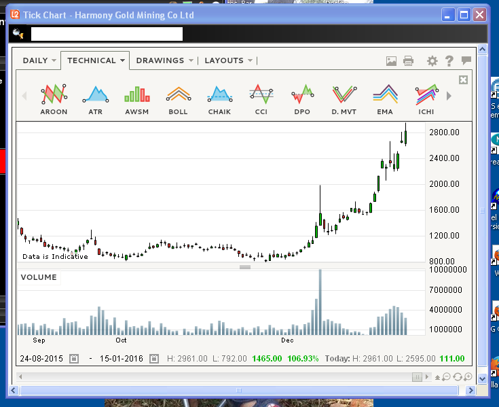Reset the chart zoom

458,377
